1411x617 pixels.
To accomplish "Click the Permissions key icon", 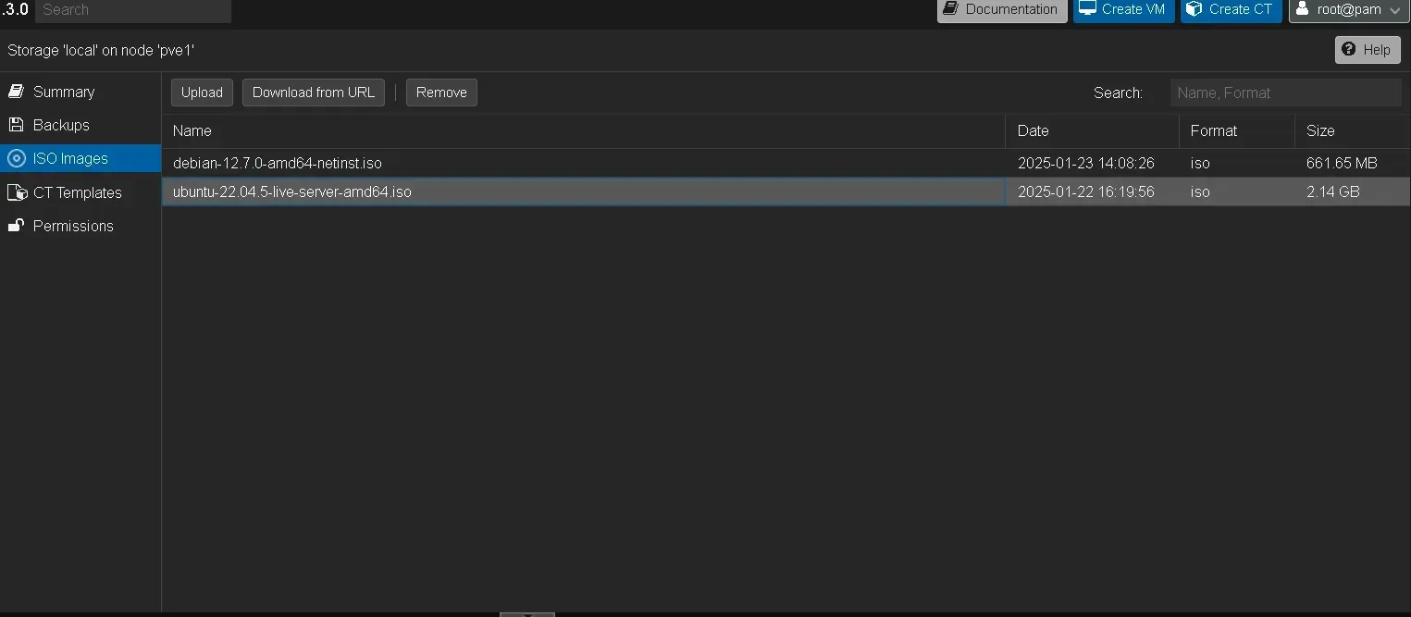I will 16,226.
